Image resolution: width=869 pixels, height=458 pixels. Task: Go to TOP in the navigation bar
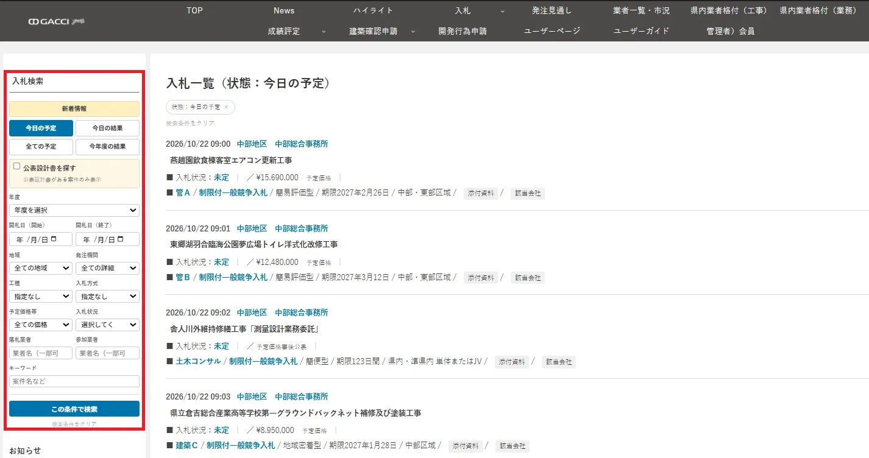coord(194,10)
